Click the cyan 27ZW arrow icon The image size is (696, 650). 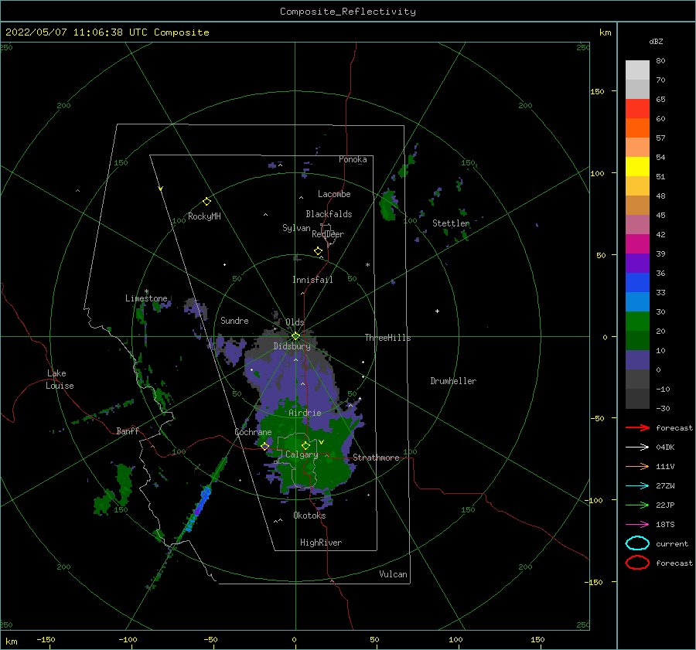pos(637,486)
